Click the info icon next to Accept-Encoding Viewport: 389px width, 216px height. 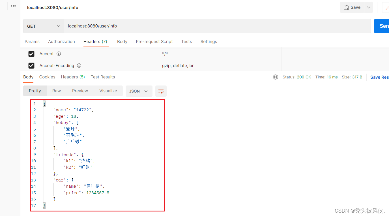pyautogui.click(x=79, y=66)
